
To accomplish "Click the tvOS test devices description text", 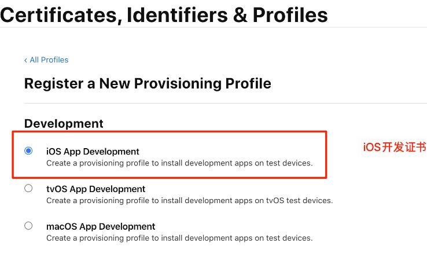I will [x=190, y=201].
